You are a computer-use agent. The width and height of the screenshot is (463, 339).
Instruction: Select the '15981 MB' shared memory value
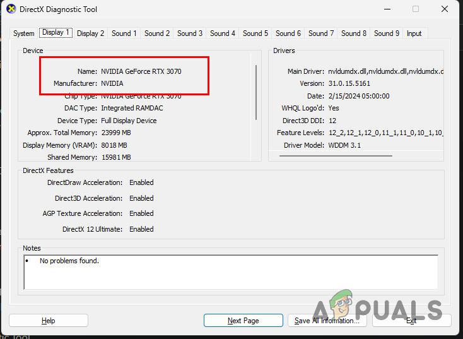pyautogui.click(x=116, y=157)
